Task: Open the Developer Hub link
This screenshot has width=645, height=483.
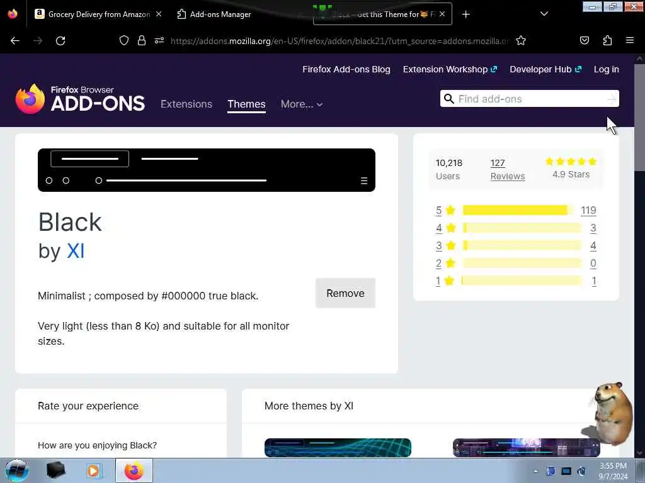Action: (545, 69)
